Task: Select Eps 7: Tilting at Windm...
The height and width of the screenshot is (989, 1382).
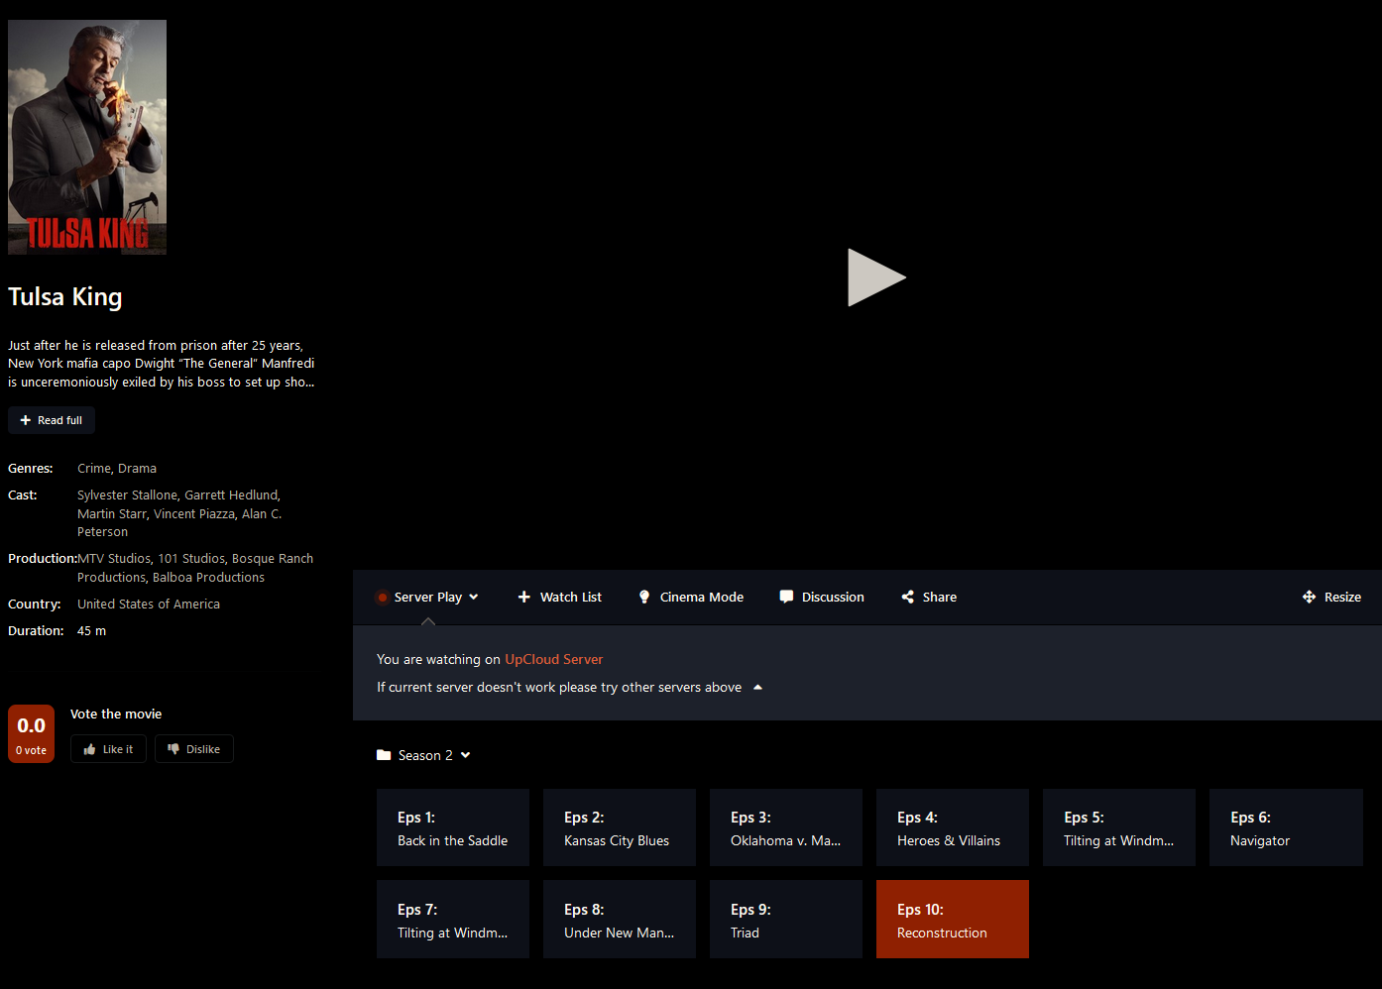Action: pos(453,920)
